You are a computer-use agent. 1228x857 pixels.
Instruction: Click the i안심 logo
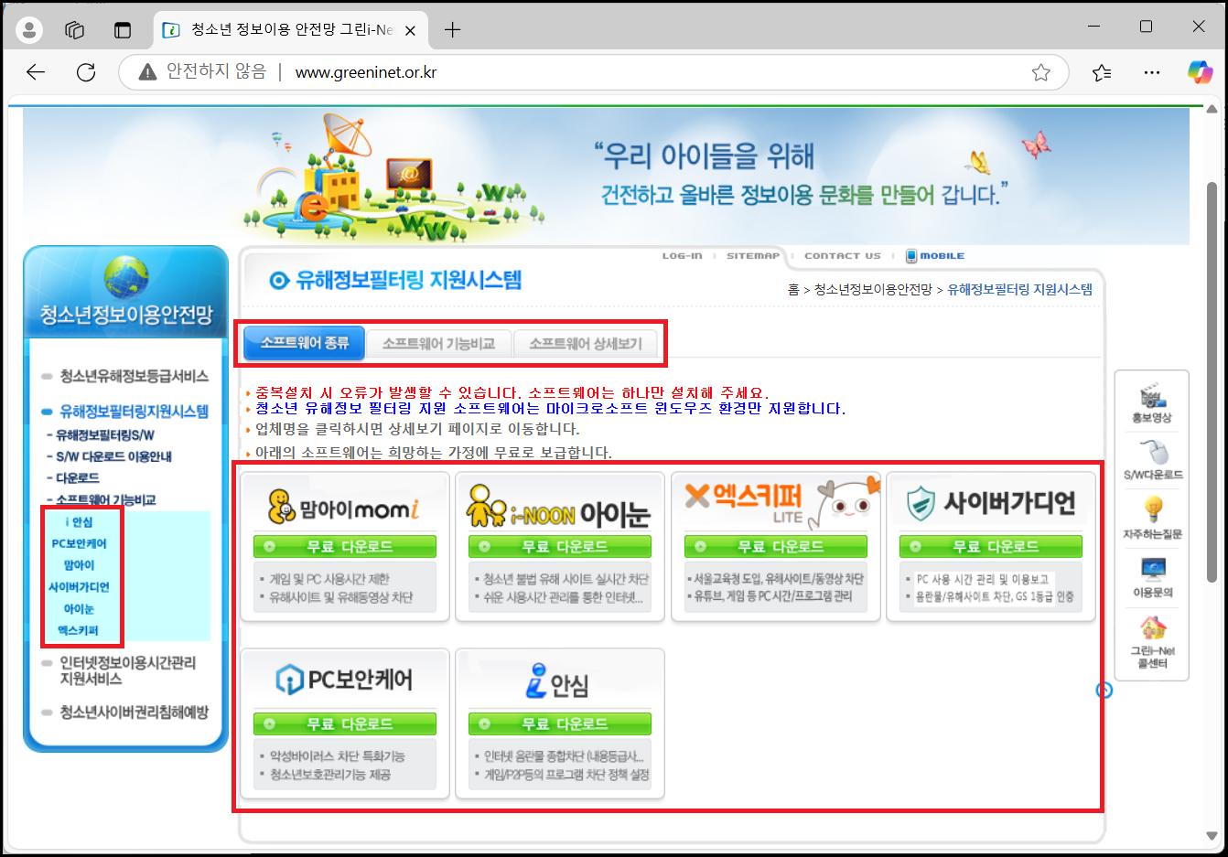click(557, 681)
